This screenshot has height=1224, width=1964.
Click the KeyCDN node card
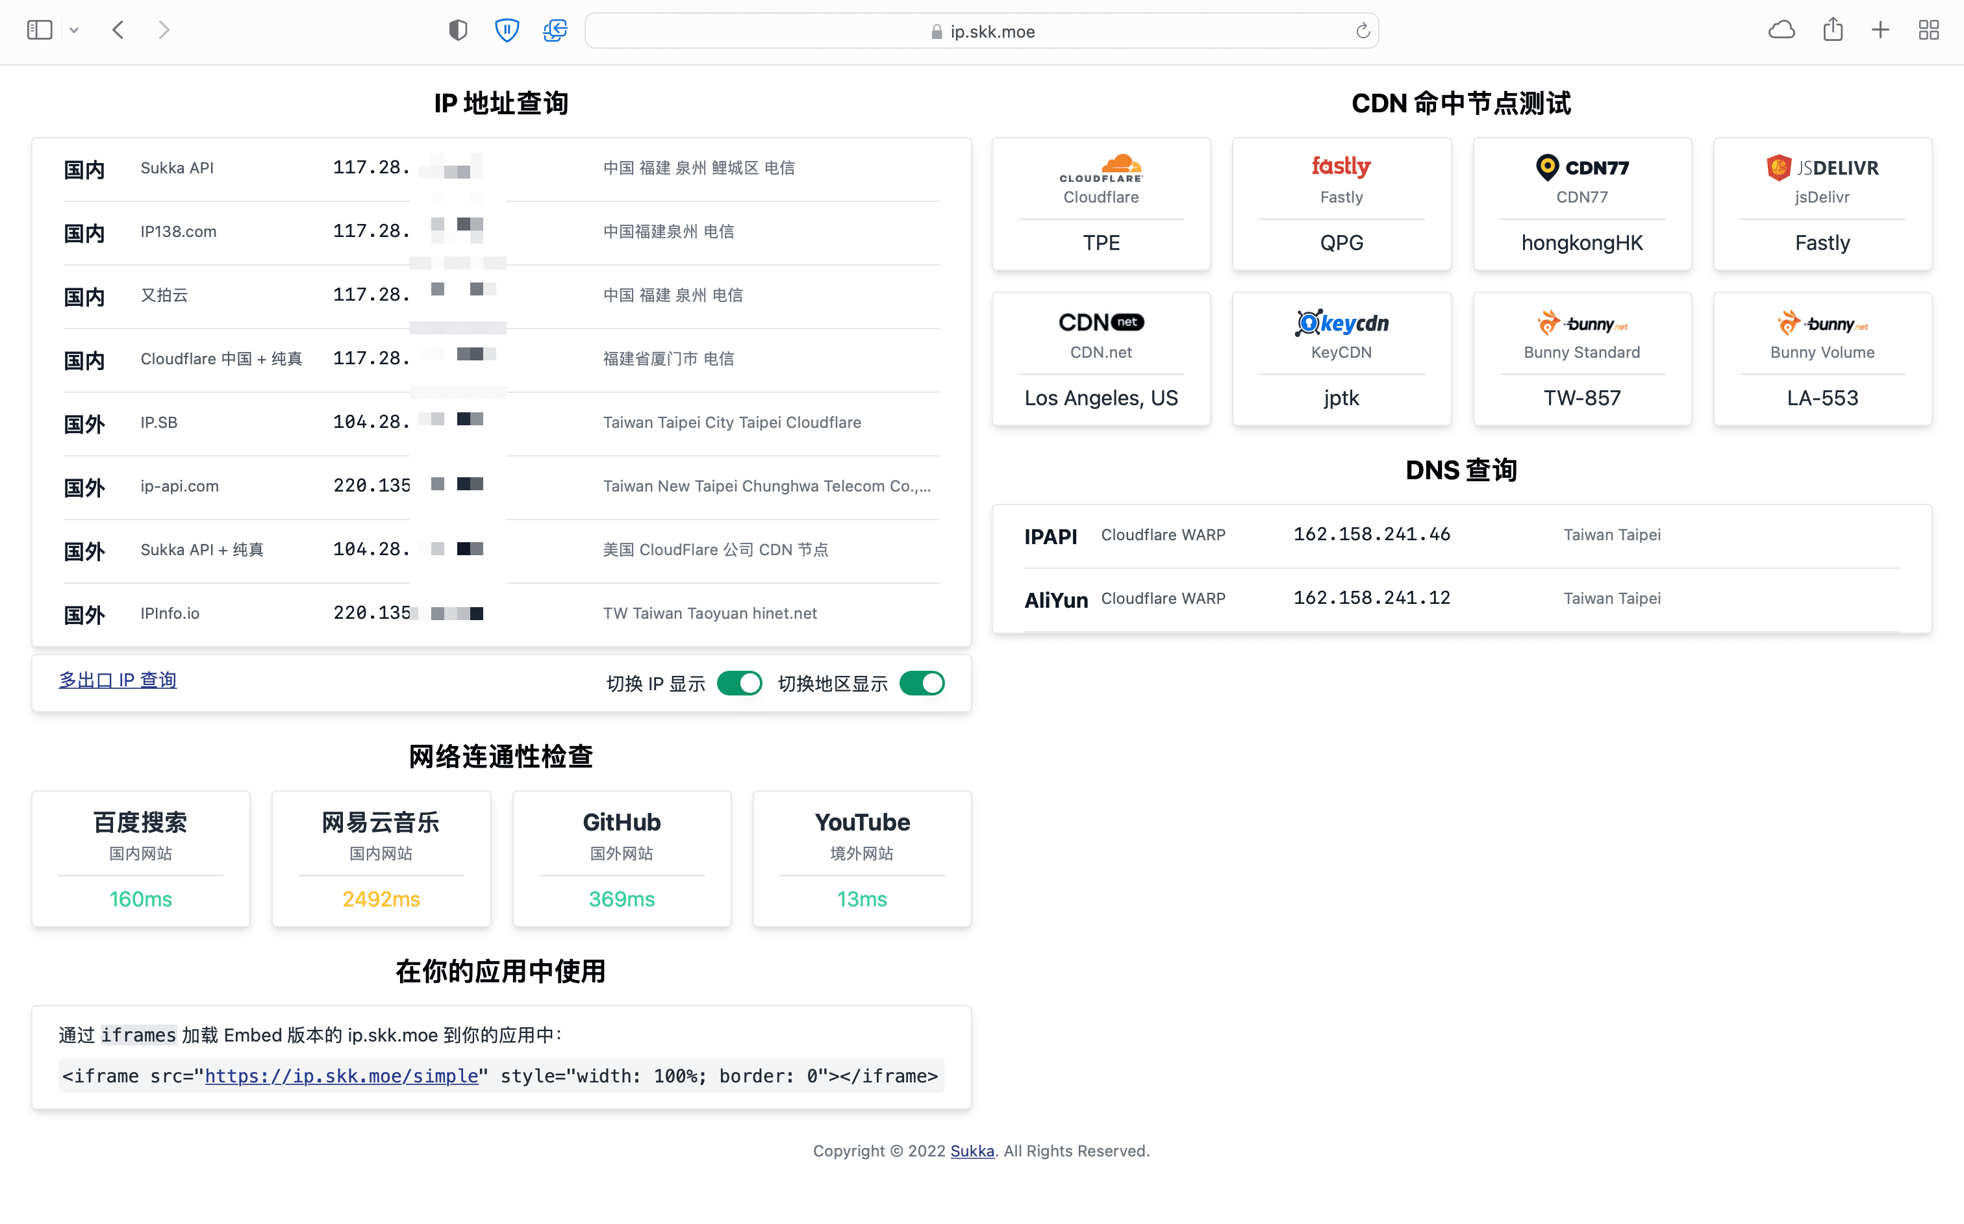(1341, 360)
